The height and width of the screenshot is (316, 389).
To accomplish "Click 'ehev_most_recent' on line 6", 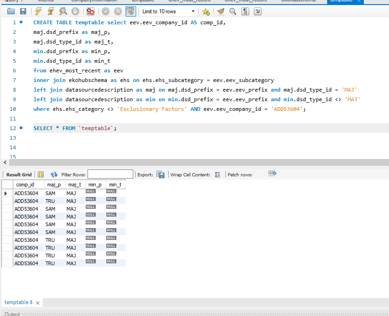I will [75, 71].
